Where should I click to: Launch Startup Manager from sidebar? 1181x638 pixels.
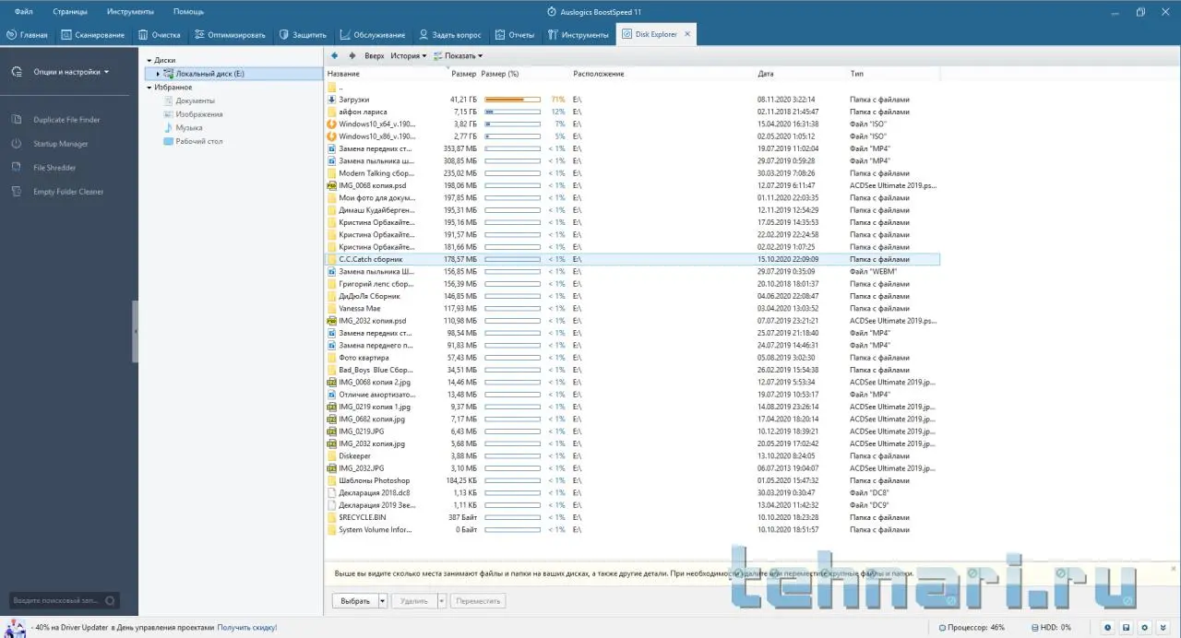[61, 144]
